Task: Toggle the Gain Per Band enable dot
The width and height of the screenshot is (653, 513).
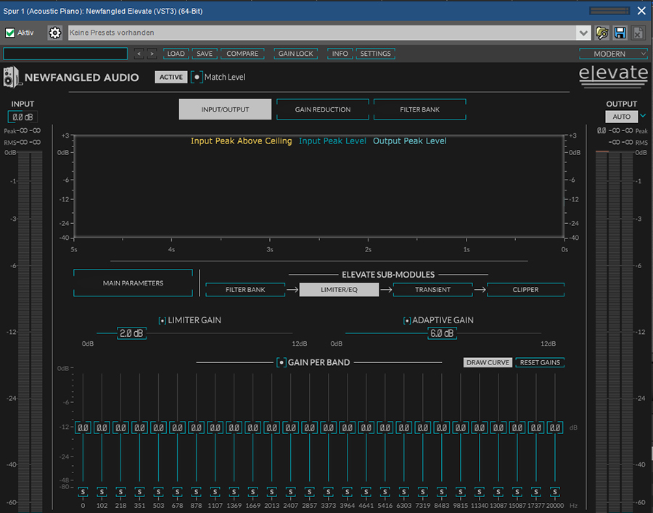Action: click(282, 362)
